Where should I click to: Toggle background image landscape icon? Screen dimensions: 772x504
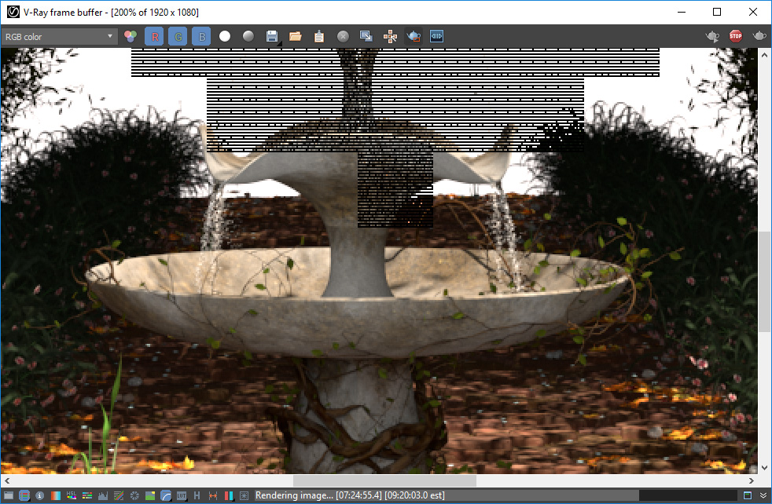tap(150, 495)
